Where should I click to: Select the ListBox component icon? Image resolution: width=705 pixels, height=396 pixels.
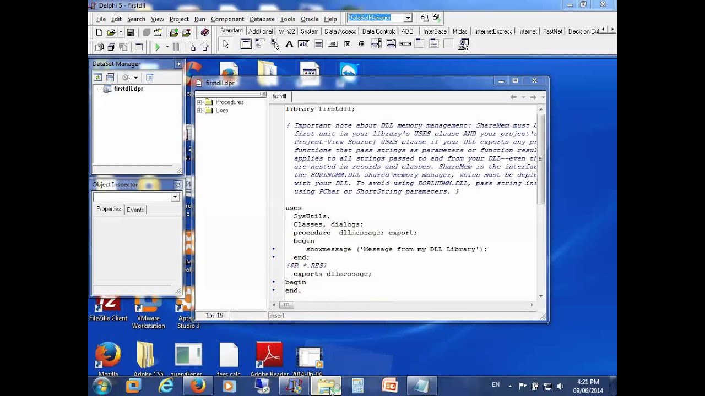tap(376, 45)
